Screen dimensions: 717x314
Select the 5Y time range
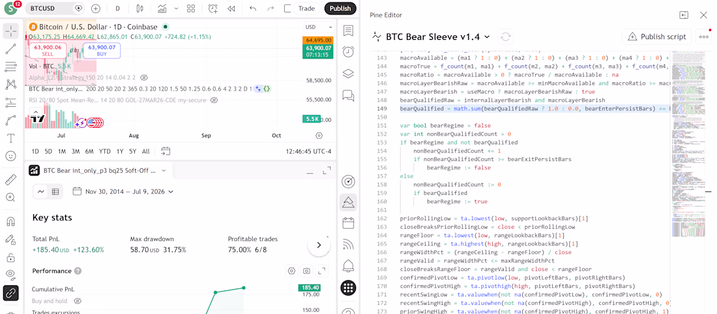coord(132,151)
